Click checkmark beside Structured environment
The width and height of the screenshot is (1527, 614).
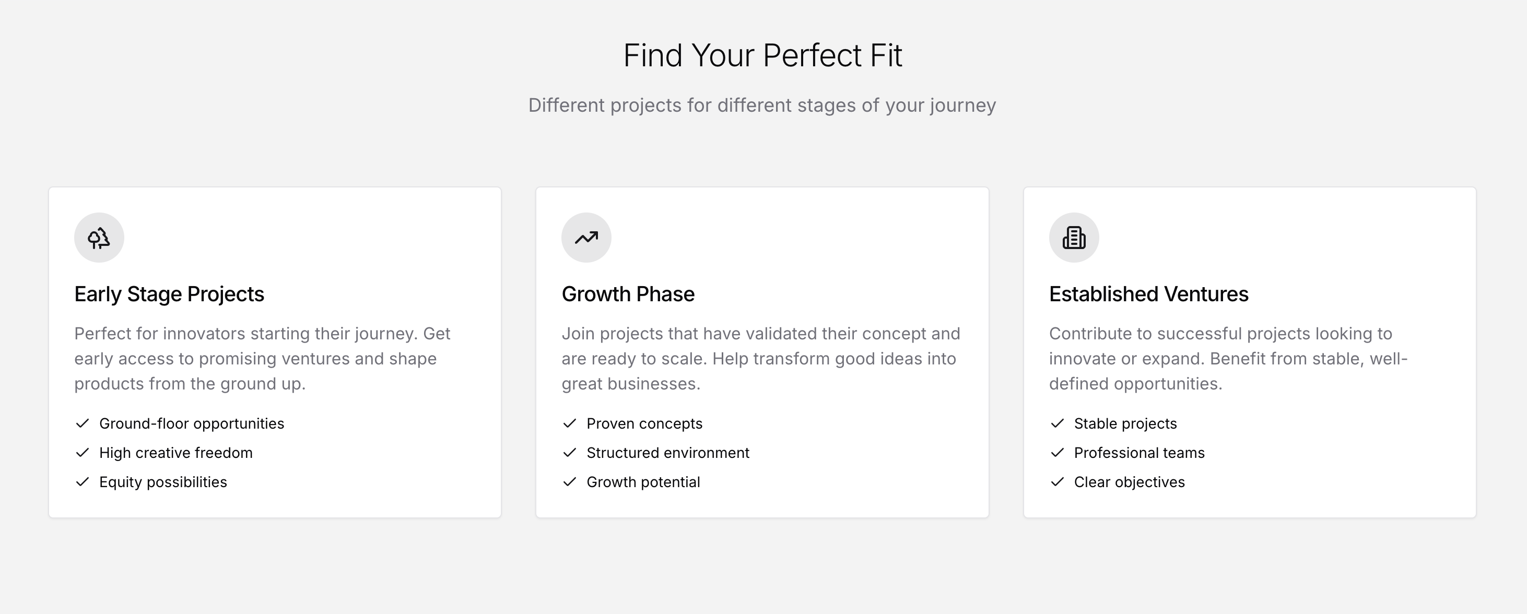[570, 452]
